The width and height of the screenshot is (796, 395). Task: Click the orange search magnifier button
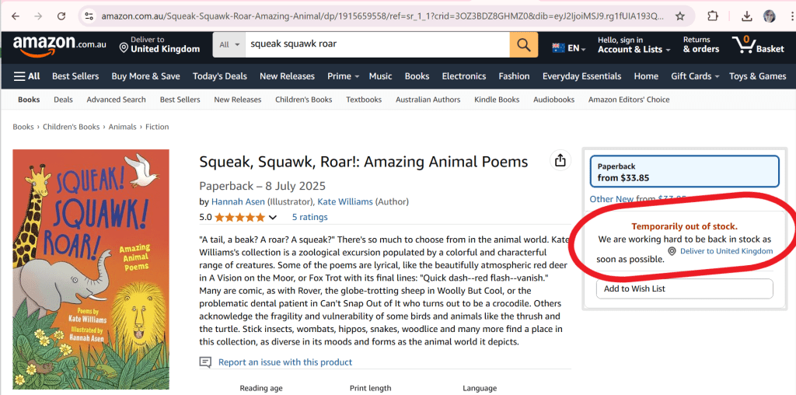coord(524,45)
